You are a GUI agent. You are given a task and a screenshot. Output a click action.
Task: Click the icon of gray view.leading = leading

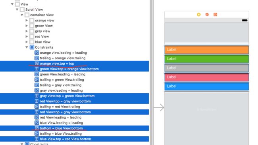pos(37,90)
